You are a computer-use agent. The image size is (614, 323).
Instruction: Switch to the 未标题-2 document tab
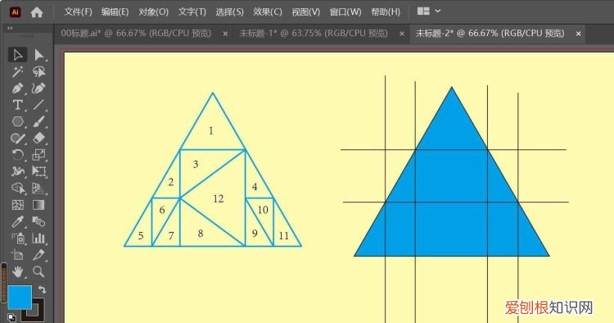point(490,34)
